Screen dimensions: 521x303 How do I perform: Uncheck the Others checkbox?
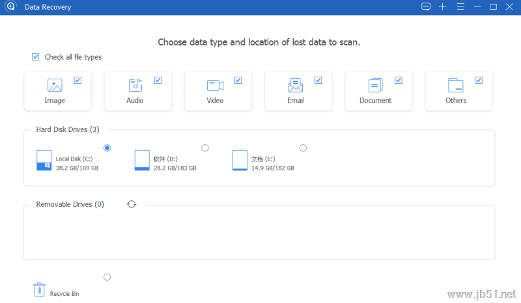[479, 81]
